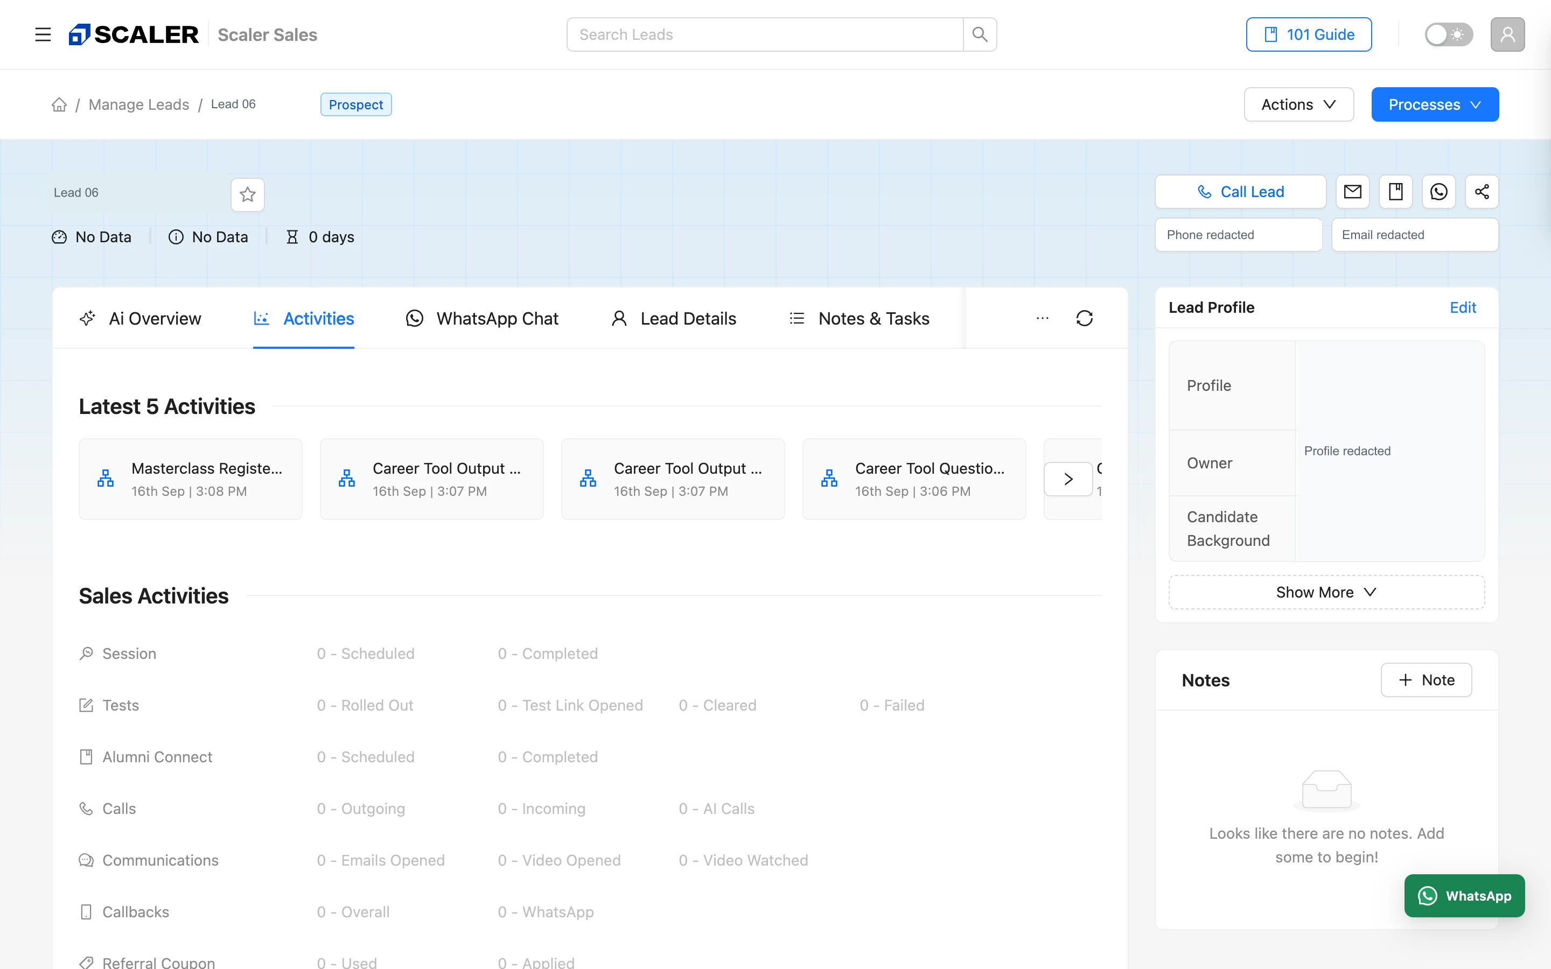
Task: Open the user avatar profile icon
Action: (1507, 34)
